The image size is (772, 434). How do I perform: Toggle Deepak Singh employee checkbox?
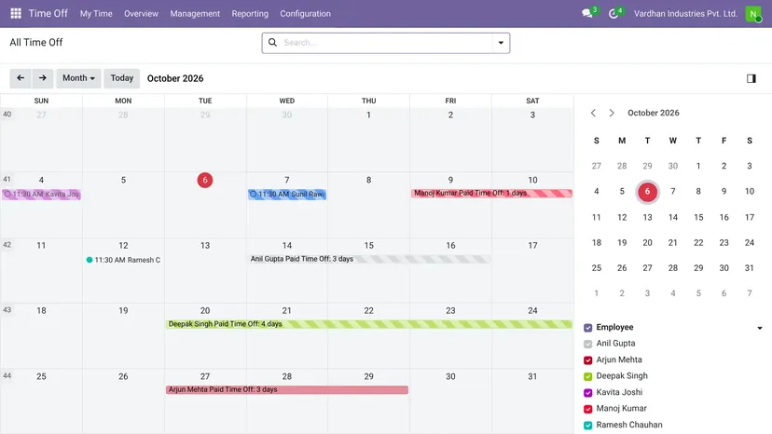[588, 376]
